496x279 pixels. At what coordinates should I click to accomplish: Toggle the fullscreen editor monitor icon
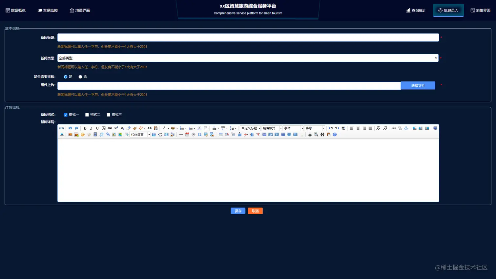(x=435, y=128)
